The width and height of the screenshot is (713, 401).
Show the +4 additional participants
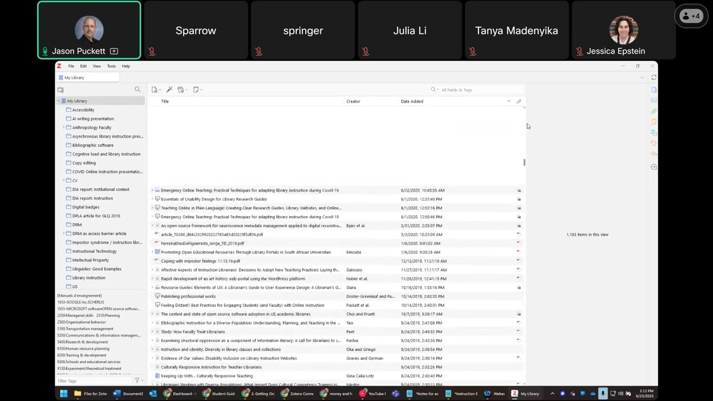(691, 16)
